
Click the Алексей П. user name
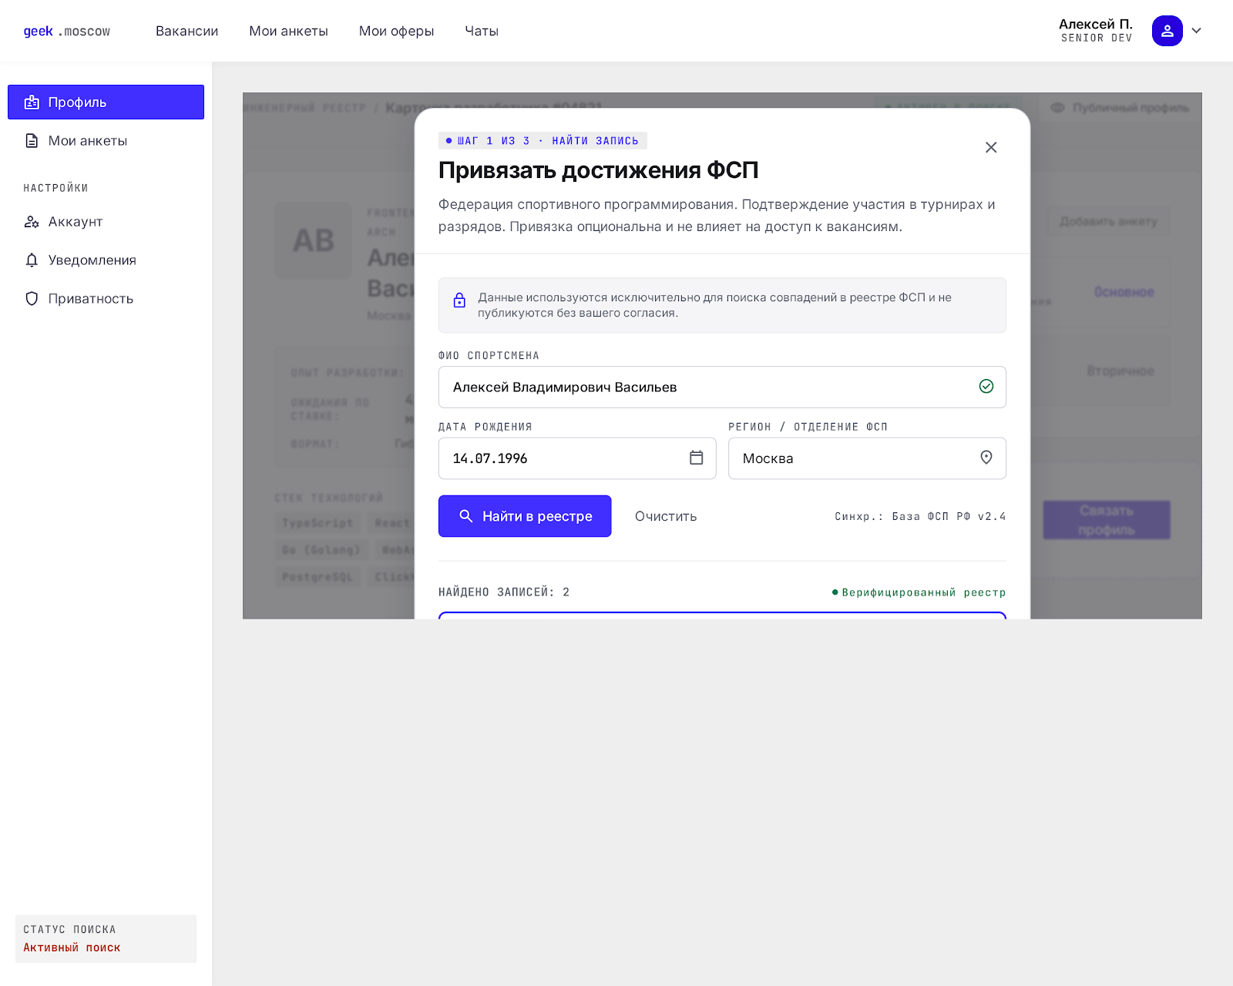click(1096, 24)
